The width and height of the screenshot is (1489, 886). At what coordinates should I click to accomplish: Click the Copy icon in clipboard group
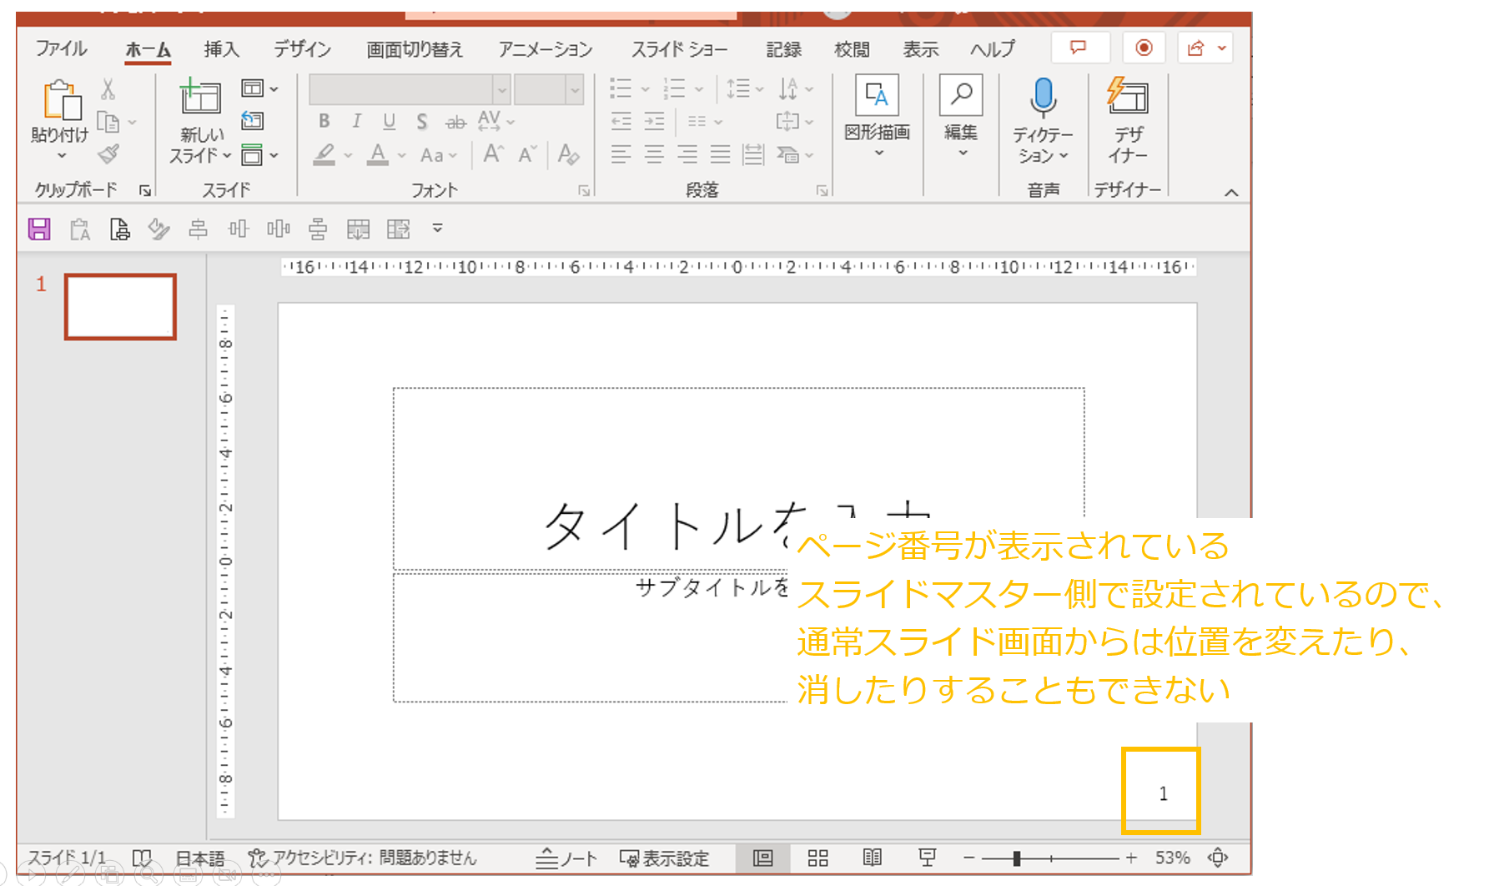click(108, 122)
